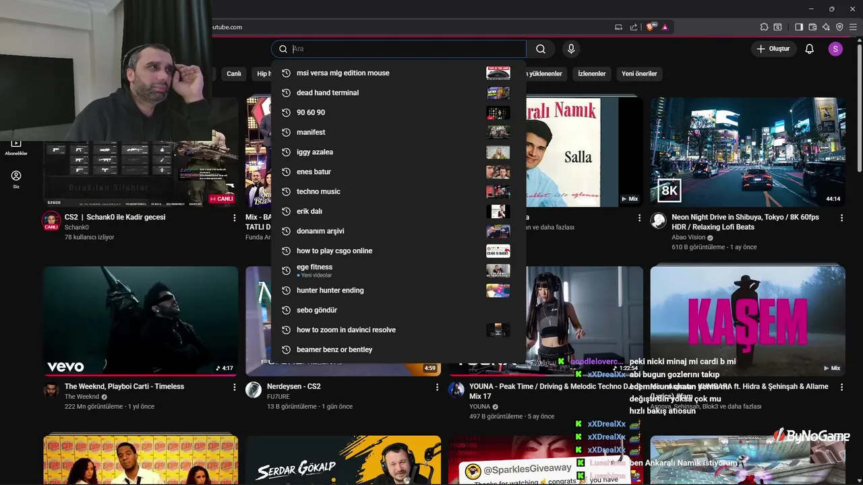This screenshot has height=485, width=863.
Task: Open the purple S account avatar menu
Action: tap(835, 48)
